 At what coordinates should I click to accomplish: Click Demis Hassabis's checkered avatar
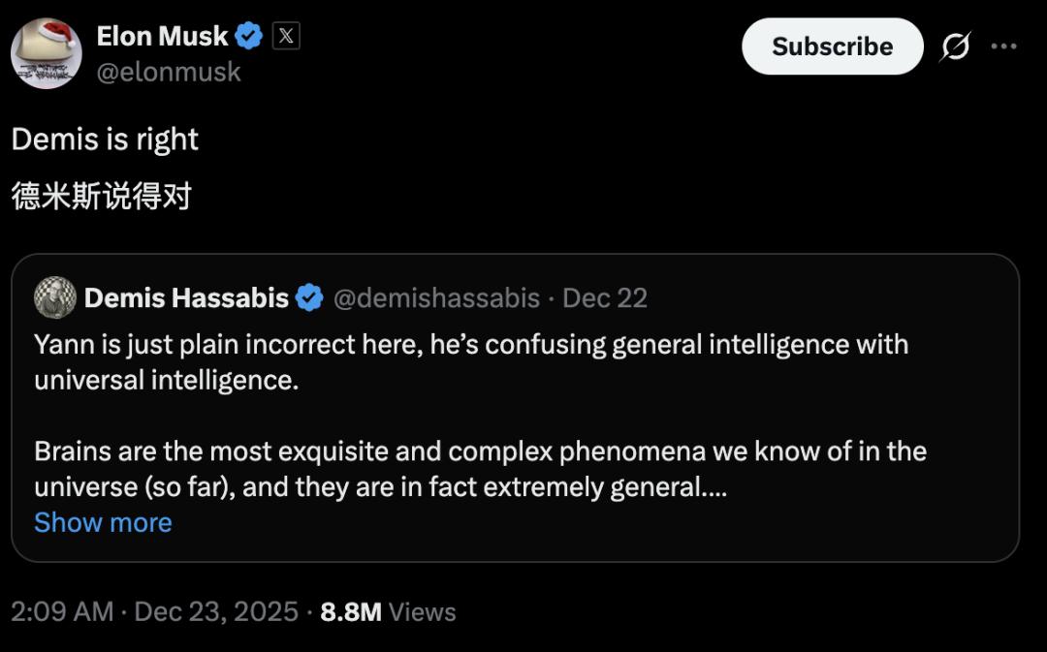click(55, 297)
